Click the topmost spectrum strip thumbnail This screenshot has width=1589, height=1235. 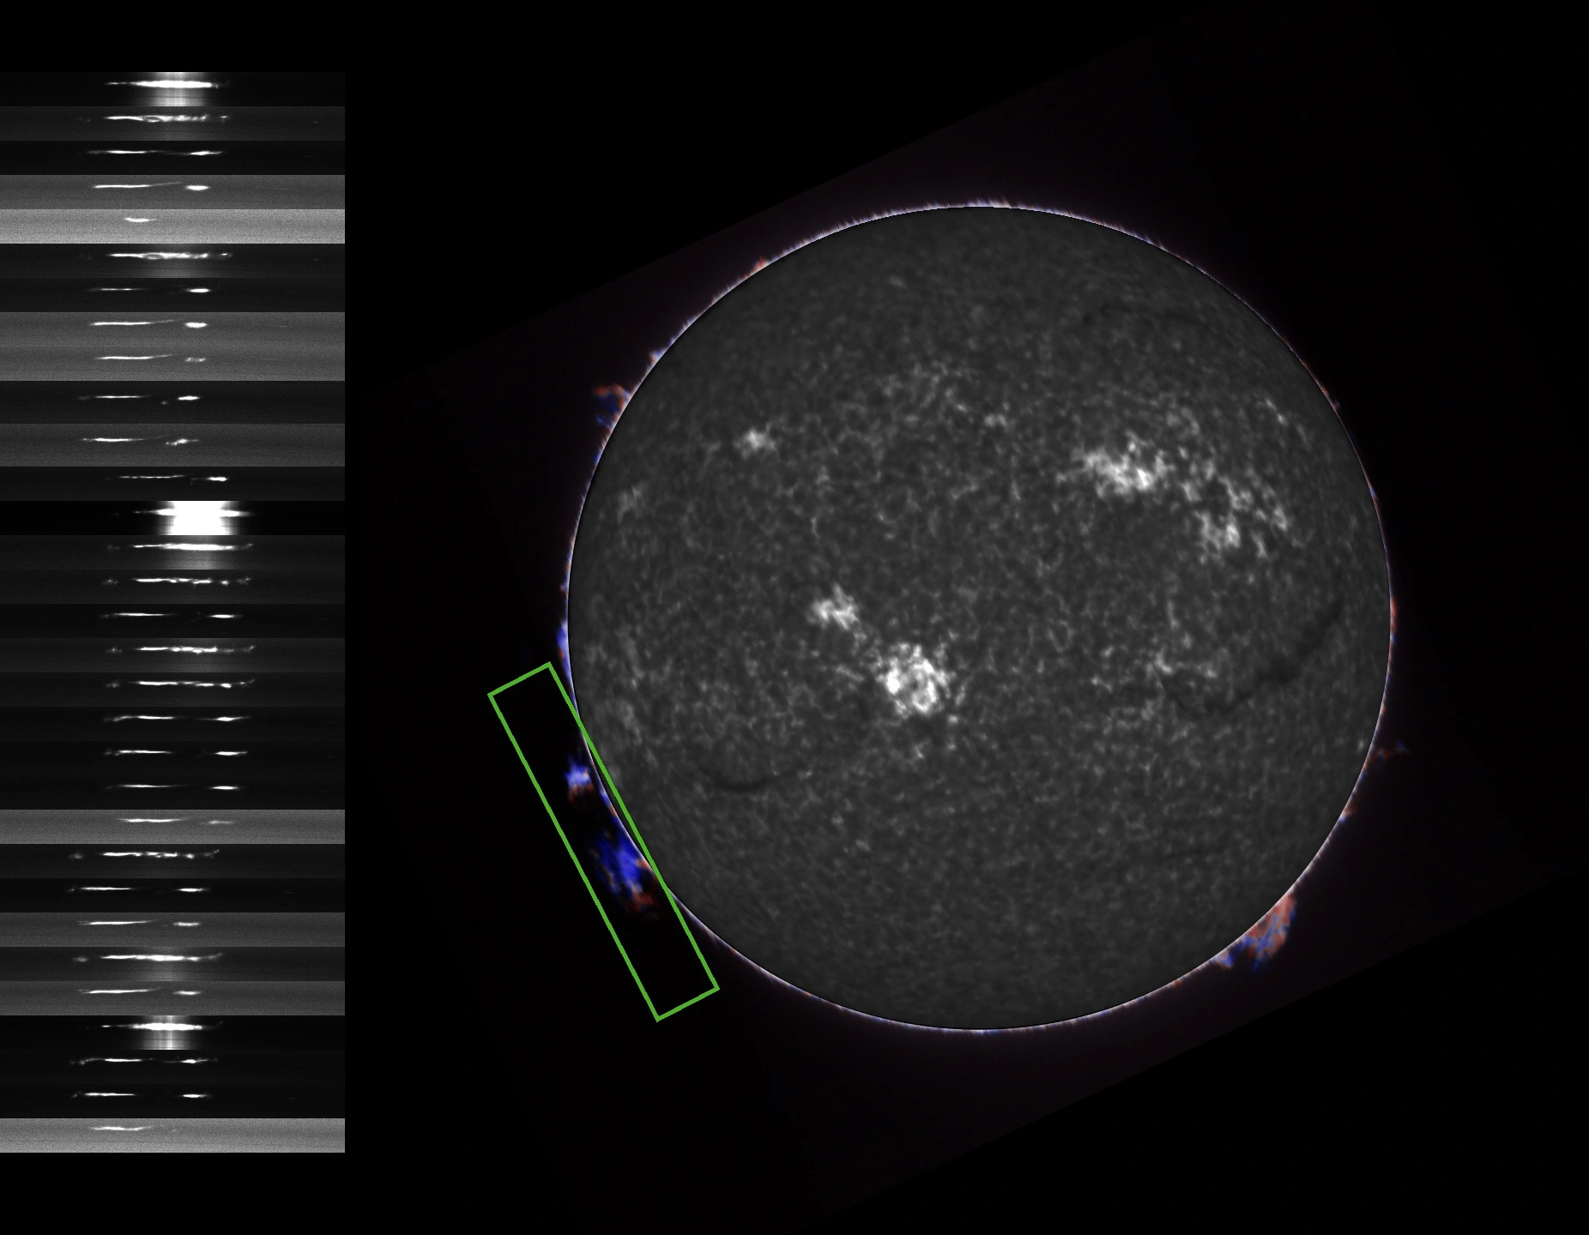click(172, 88)
